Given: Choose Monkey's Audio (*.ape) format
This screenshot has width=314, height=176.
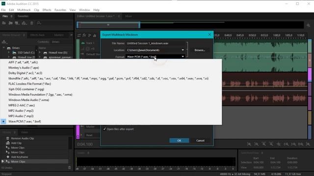Looking at the screenshot, I should click(x=24, y=67).
